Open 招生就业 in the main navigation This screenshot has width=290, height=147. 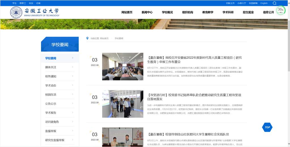pyautogui.click(x=248, y=12)
